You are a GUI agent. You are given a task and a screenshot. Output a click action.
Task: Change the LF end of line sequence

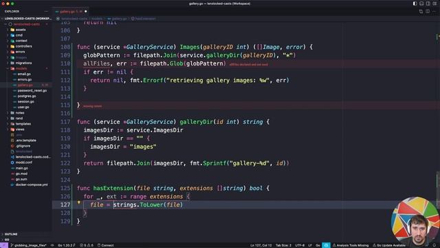[310, 245]
